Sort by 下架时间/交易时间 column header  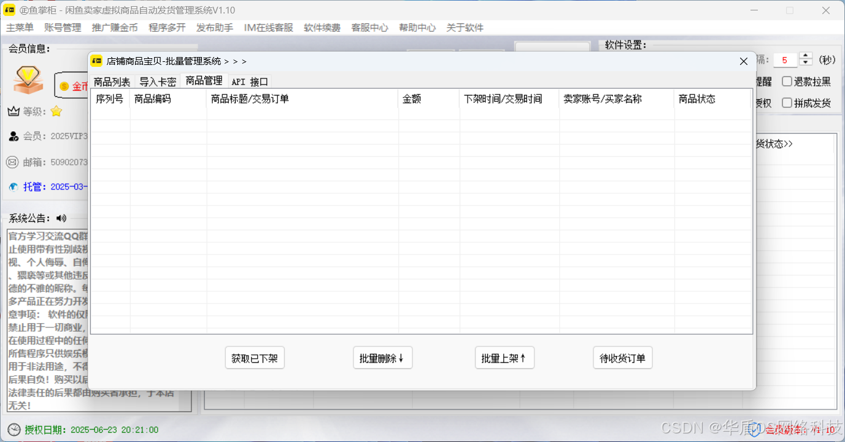[509, 99]
